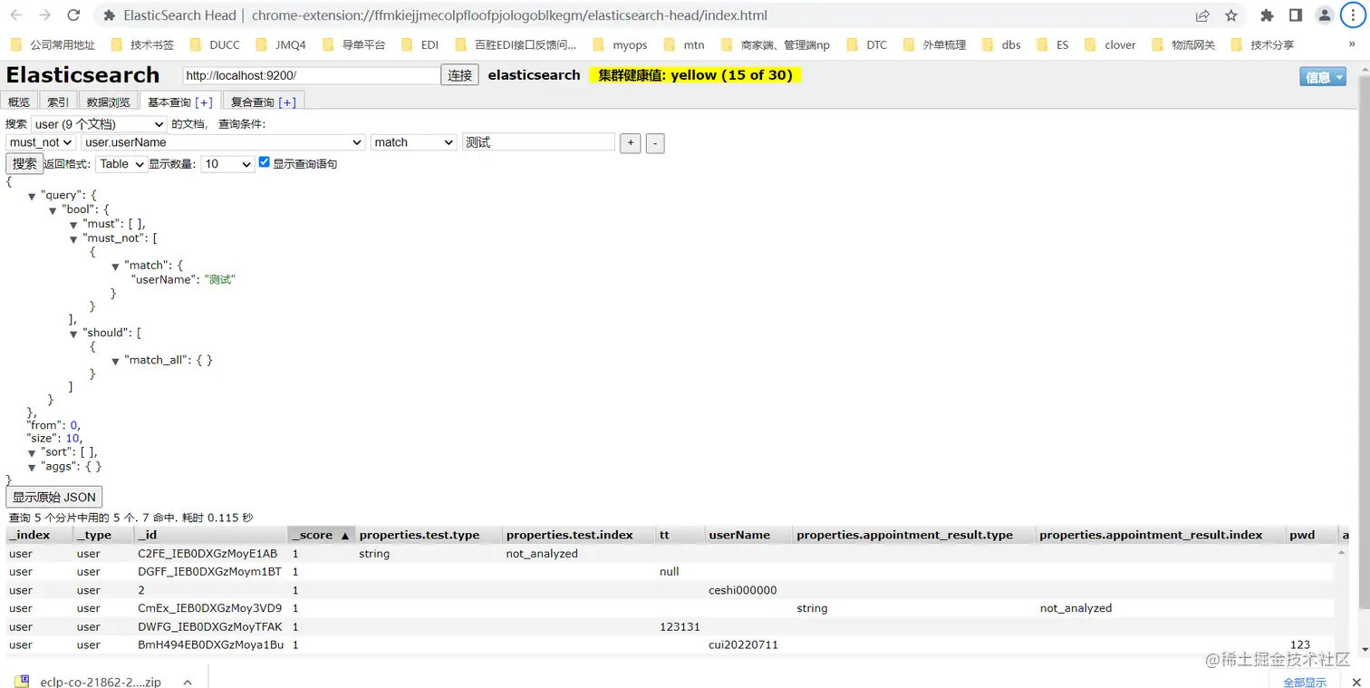Select the row with userName ceshi000000

coord(671,590)
